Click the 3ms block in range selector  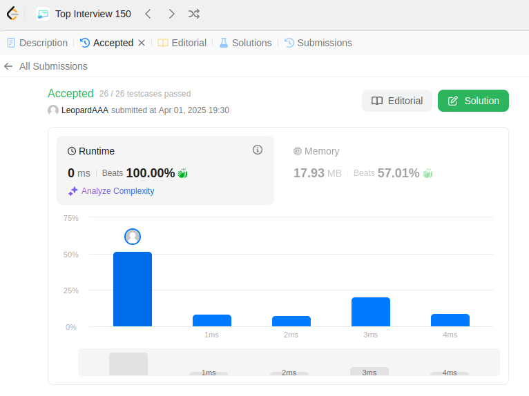[369, 371]
